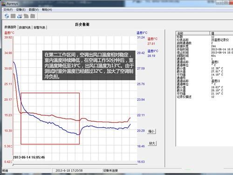Open the 帮助(H) menu
This screenshot has height=175, width=233.
[x=47, y=10]
